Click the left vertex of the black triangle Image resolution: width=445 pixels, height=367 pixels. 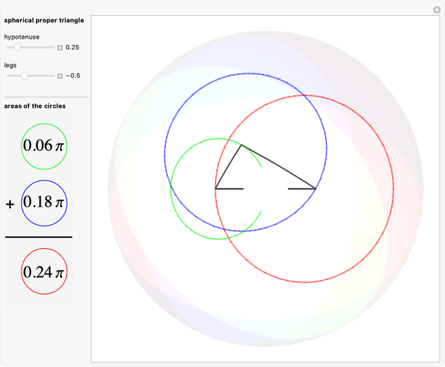[216, 188]
